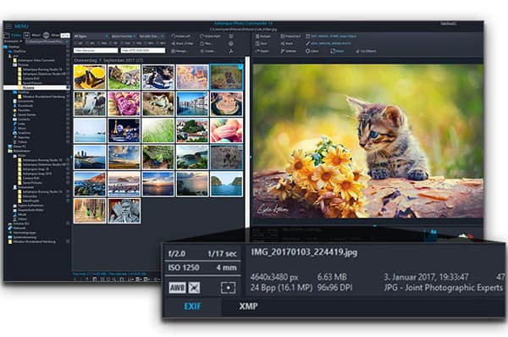Click the Colors icon in preview toolbar
508x337 pixels.
307,51
